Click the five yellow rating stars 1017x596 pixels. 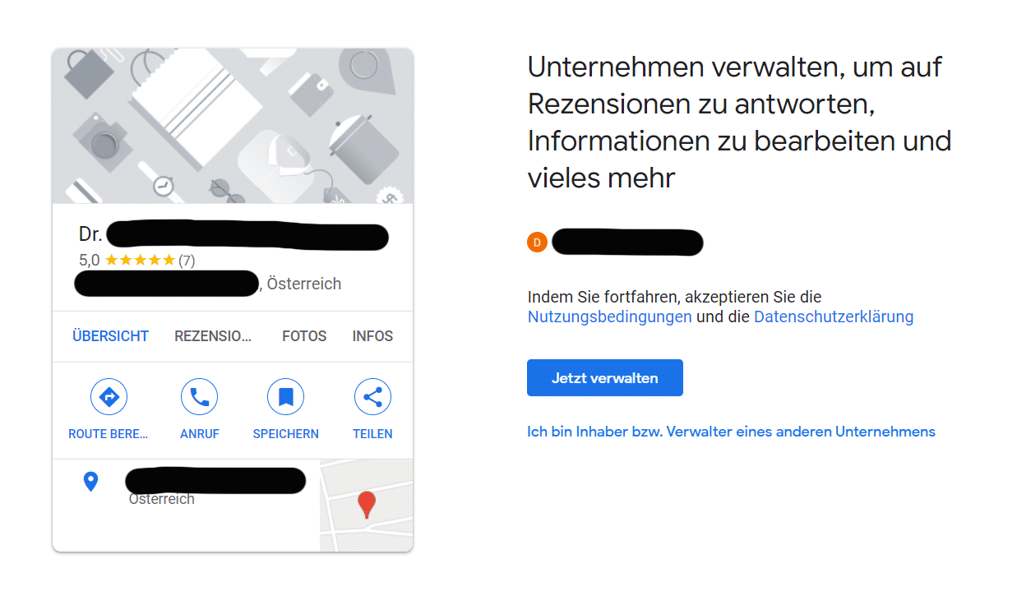[x=140, y=261]
